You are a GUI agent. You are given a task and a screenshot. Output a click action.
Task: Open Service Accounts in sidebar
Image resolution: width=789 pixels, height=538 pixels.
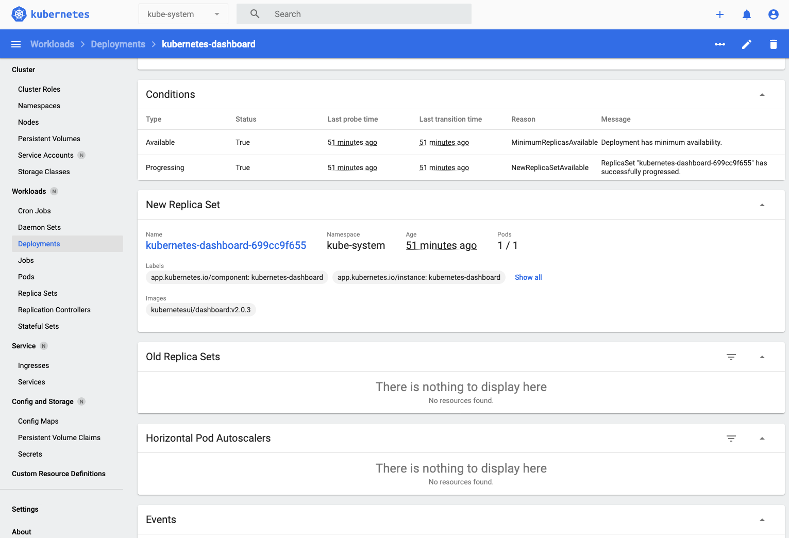(46, 155)
